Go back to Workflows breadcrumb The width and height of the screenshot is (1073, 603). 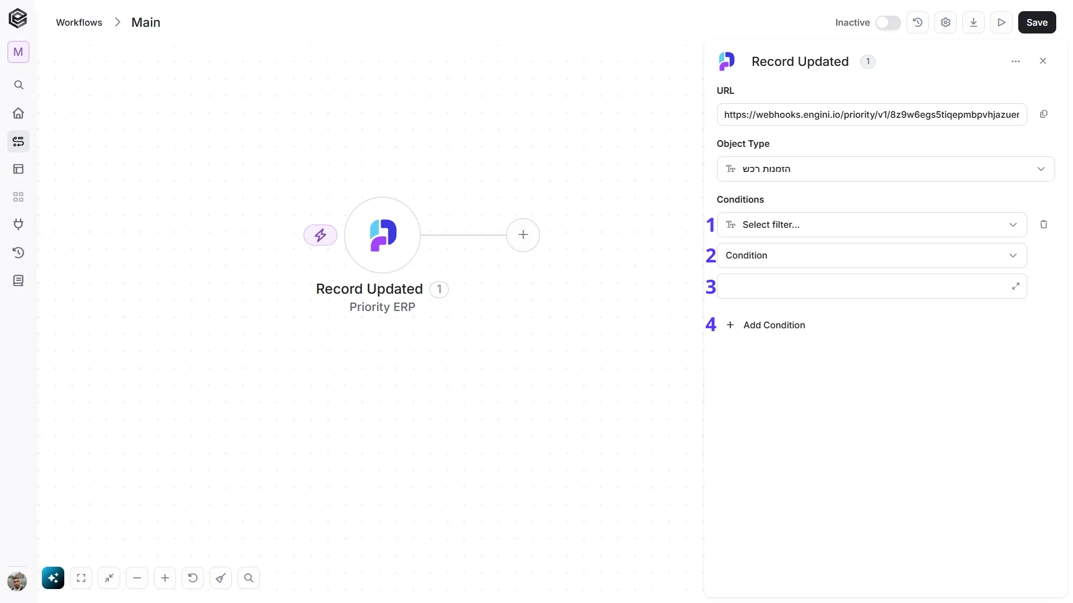(79, 22)
